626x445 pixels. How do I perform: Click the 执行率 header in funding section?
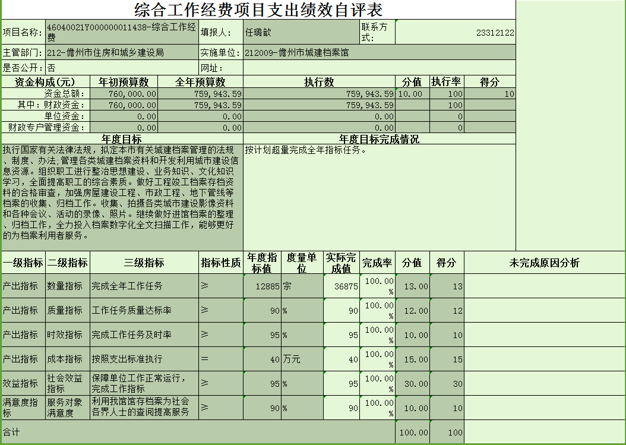click(x=447, y=82)
